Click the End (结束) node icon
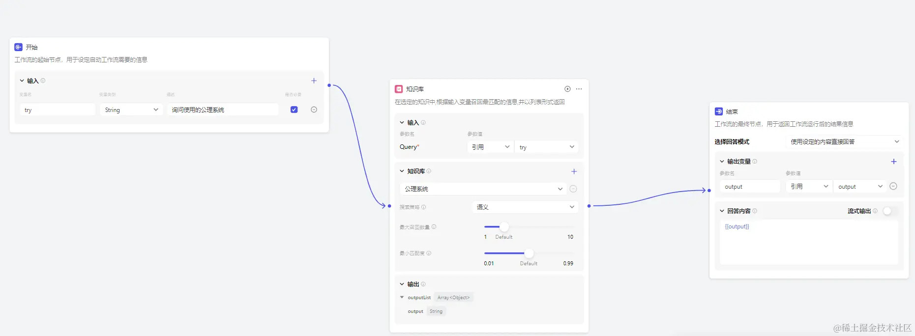The height and width of the screenshot is (336, 915). pyautogui.click(x=719, y=112)
